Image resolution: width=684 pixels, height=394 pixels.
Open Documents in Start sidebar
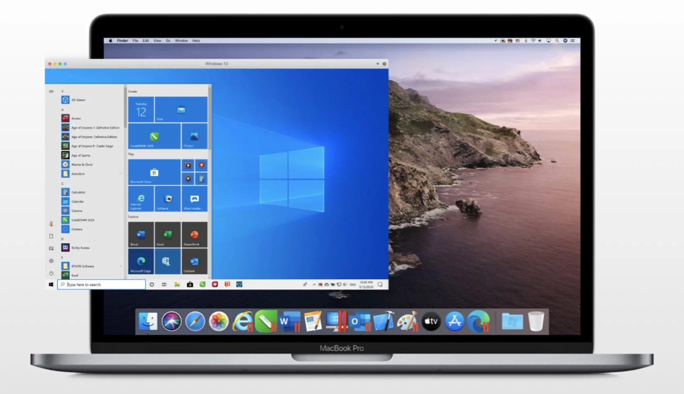51,236
